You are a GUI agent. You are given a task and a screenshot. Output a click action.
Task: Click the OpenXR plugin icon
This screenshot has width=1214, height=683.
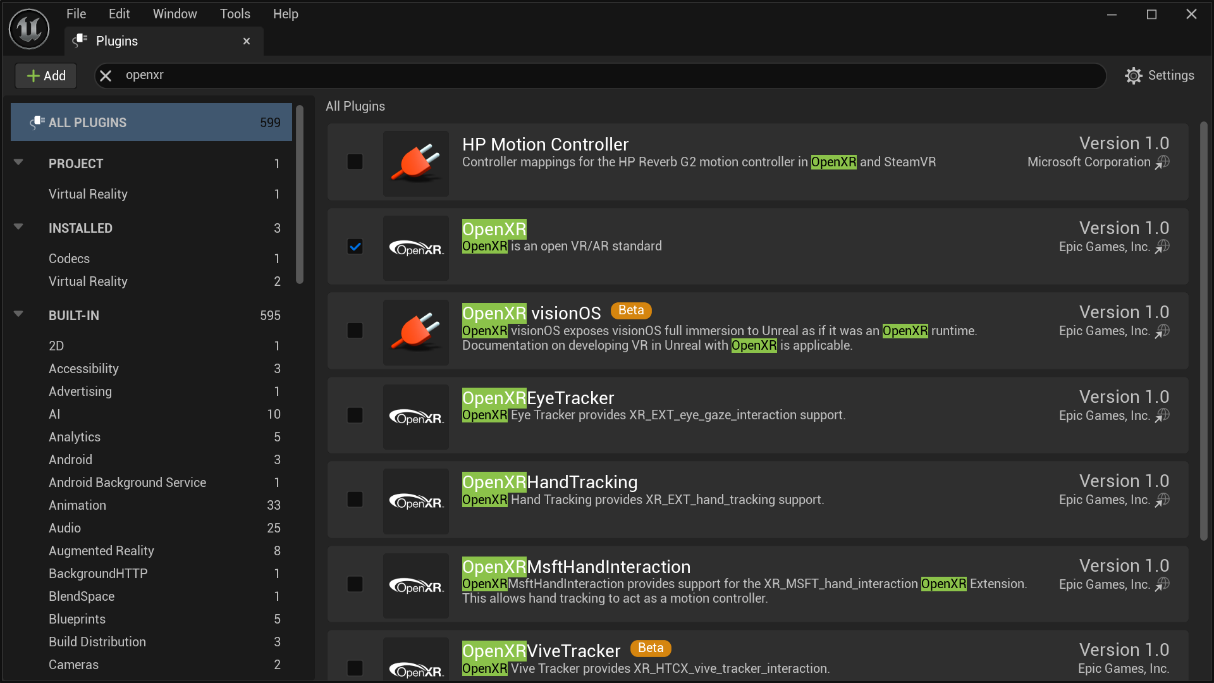[x=415, y=246]
